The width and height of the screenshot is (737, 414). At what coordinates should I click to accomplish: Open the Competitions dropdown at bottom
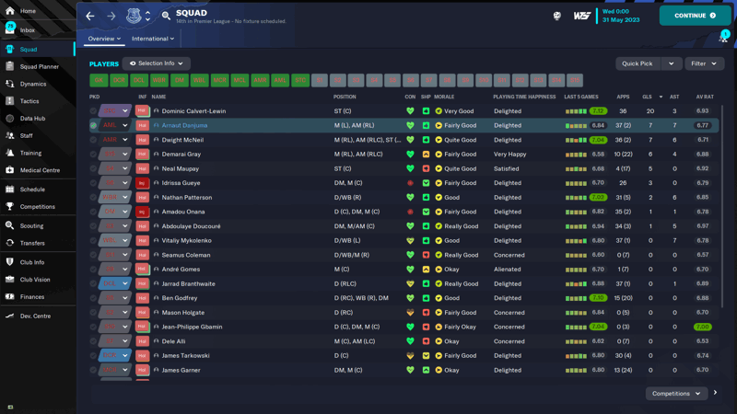coord(676,394)
